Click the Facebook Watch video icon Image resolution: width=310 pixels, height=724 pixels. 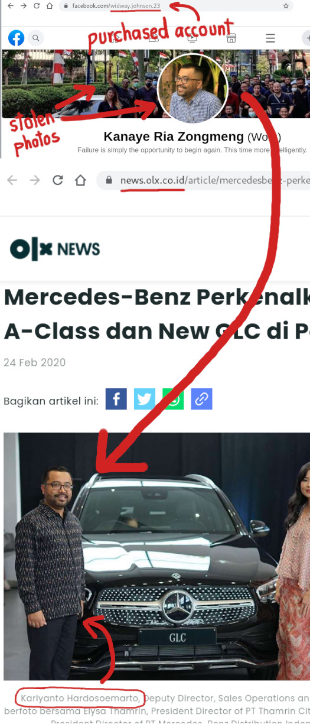click(x=192, y=38)
